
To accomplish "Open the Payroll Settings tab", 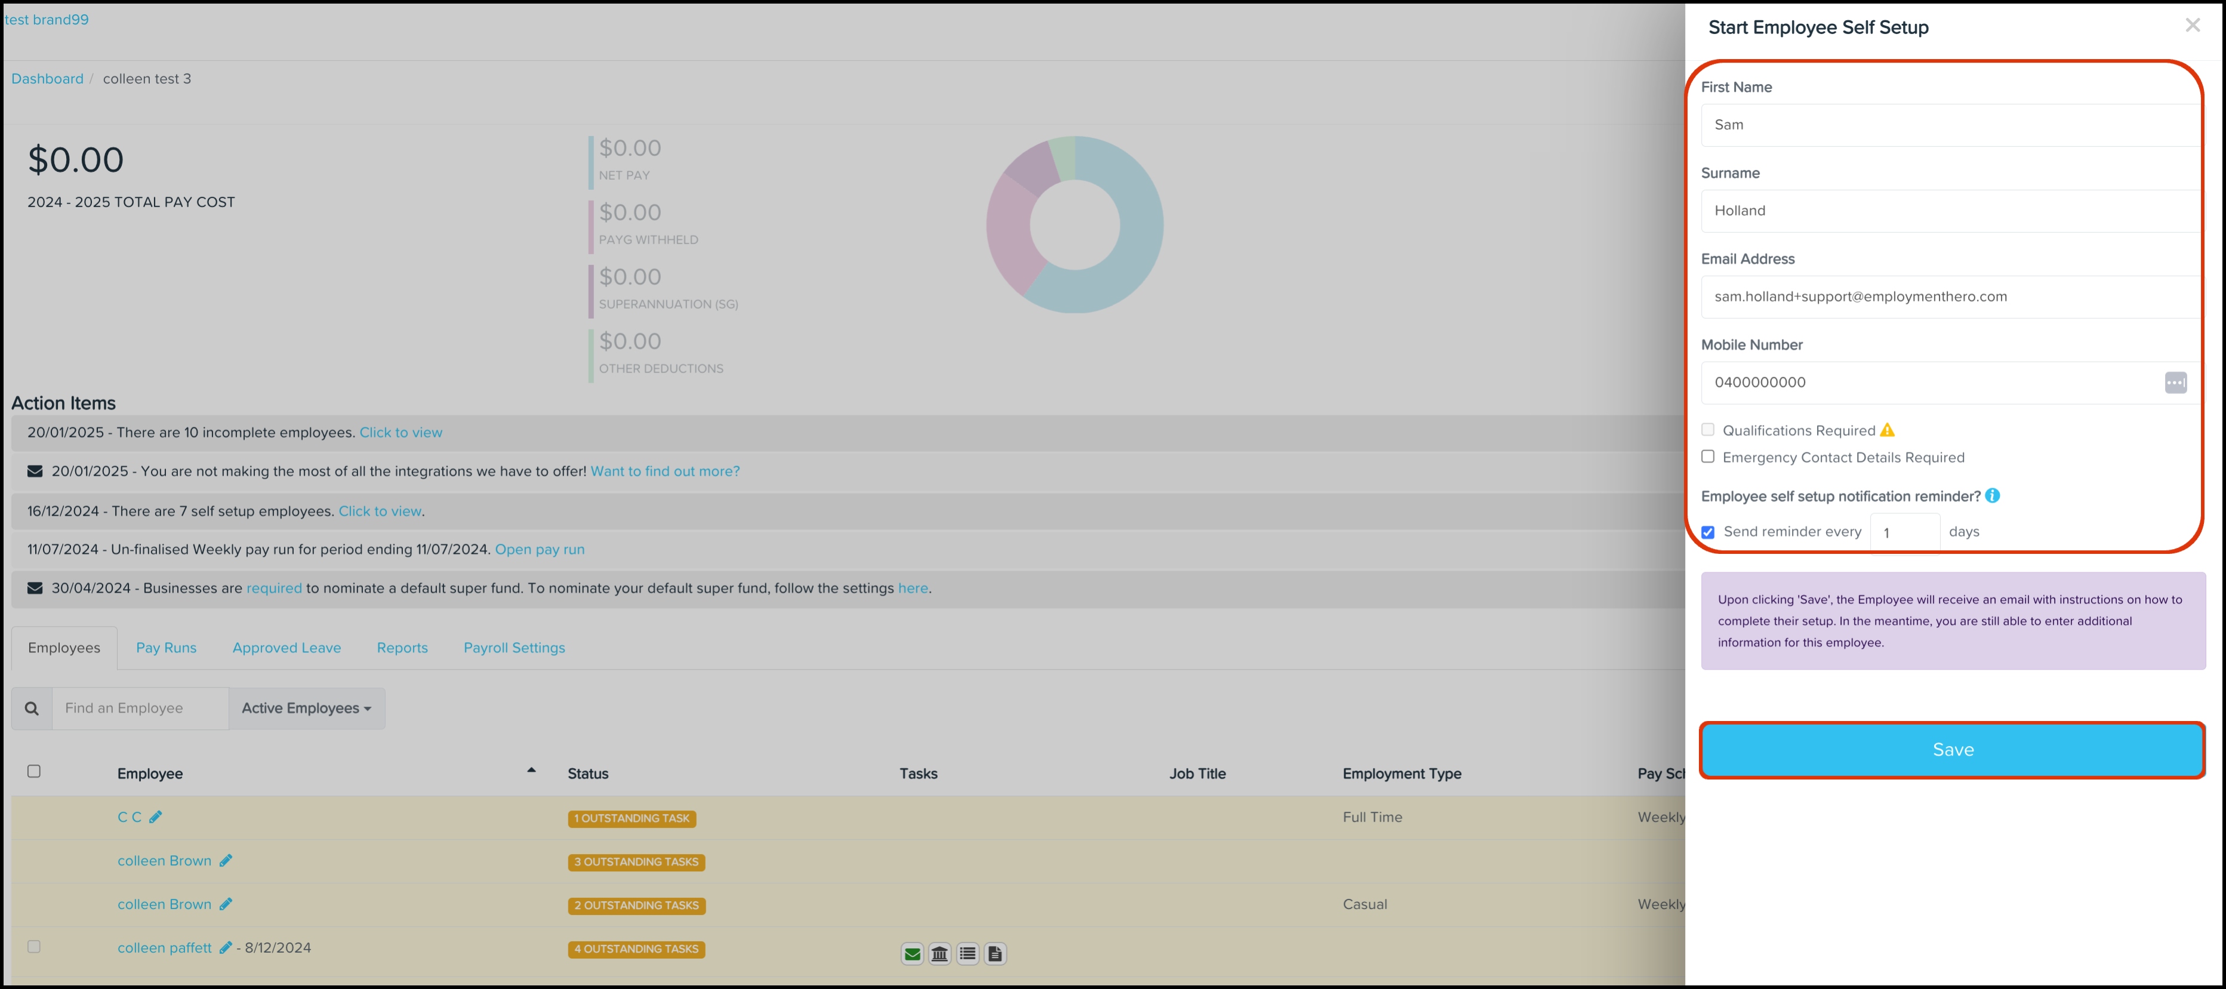I will pyautogui.click(x=514, y=648).
